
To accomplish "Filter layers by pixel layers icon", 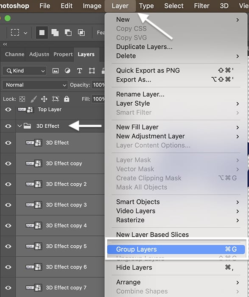I will (55, 71).
